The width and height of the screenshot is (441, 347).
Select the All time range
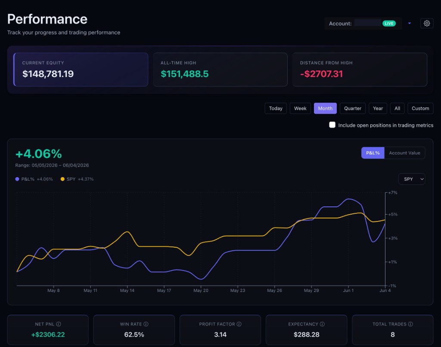click(397, 108)
